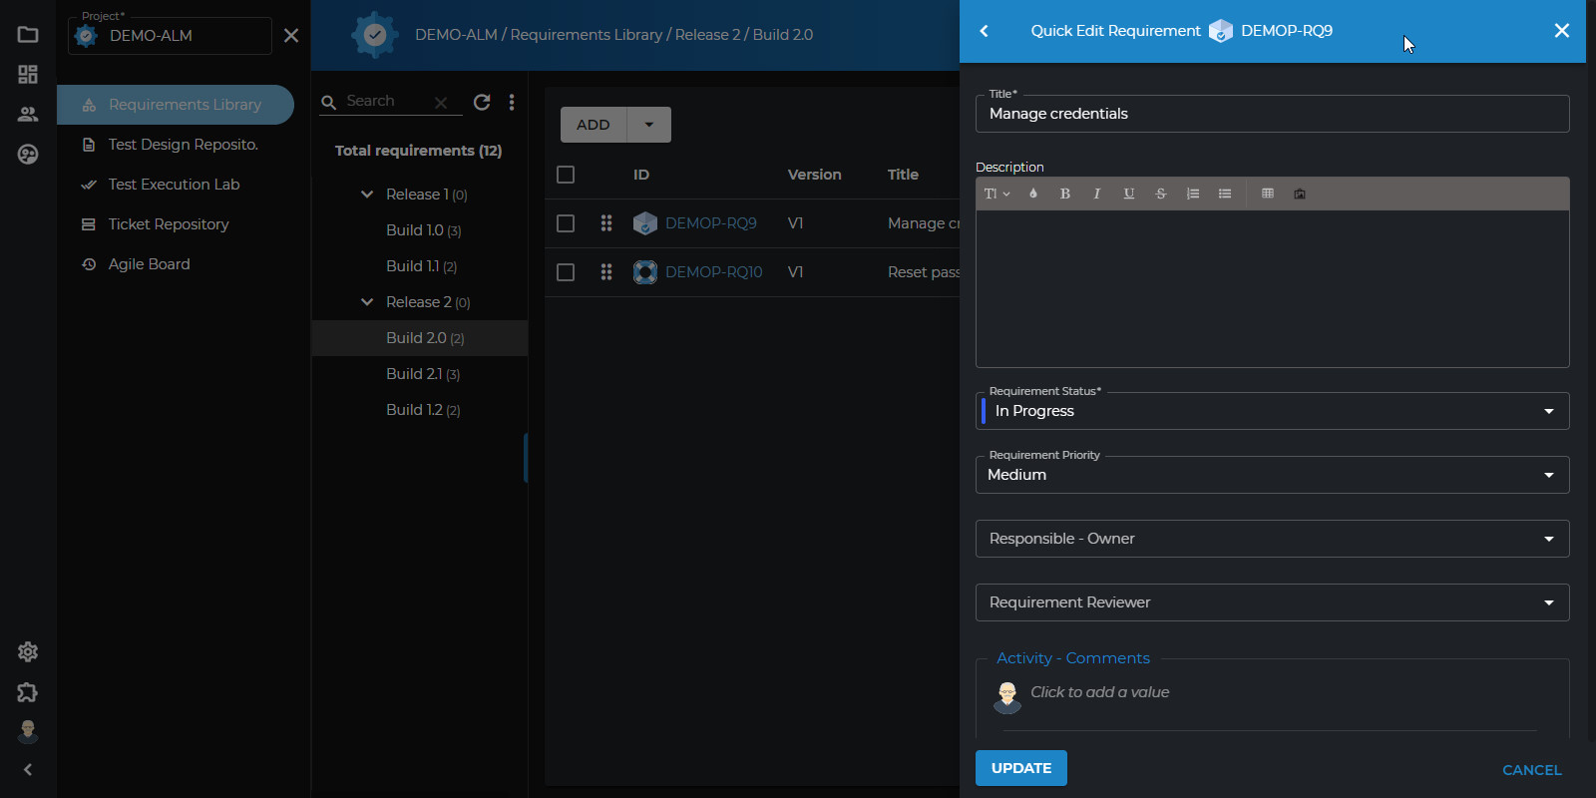Apply strikethrough formatting in the description editor
Image resolution: width=1596 pixels, height=798 pixels.
pos(1161,194)
